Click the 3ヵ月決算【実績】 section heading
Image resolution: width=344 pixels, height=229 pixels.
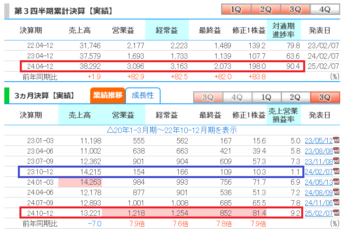[x=45, y=96]
